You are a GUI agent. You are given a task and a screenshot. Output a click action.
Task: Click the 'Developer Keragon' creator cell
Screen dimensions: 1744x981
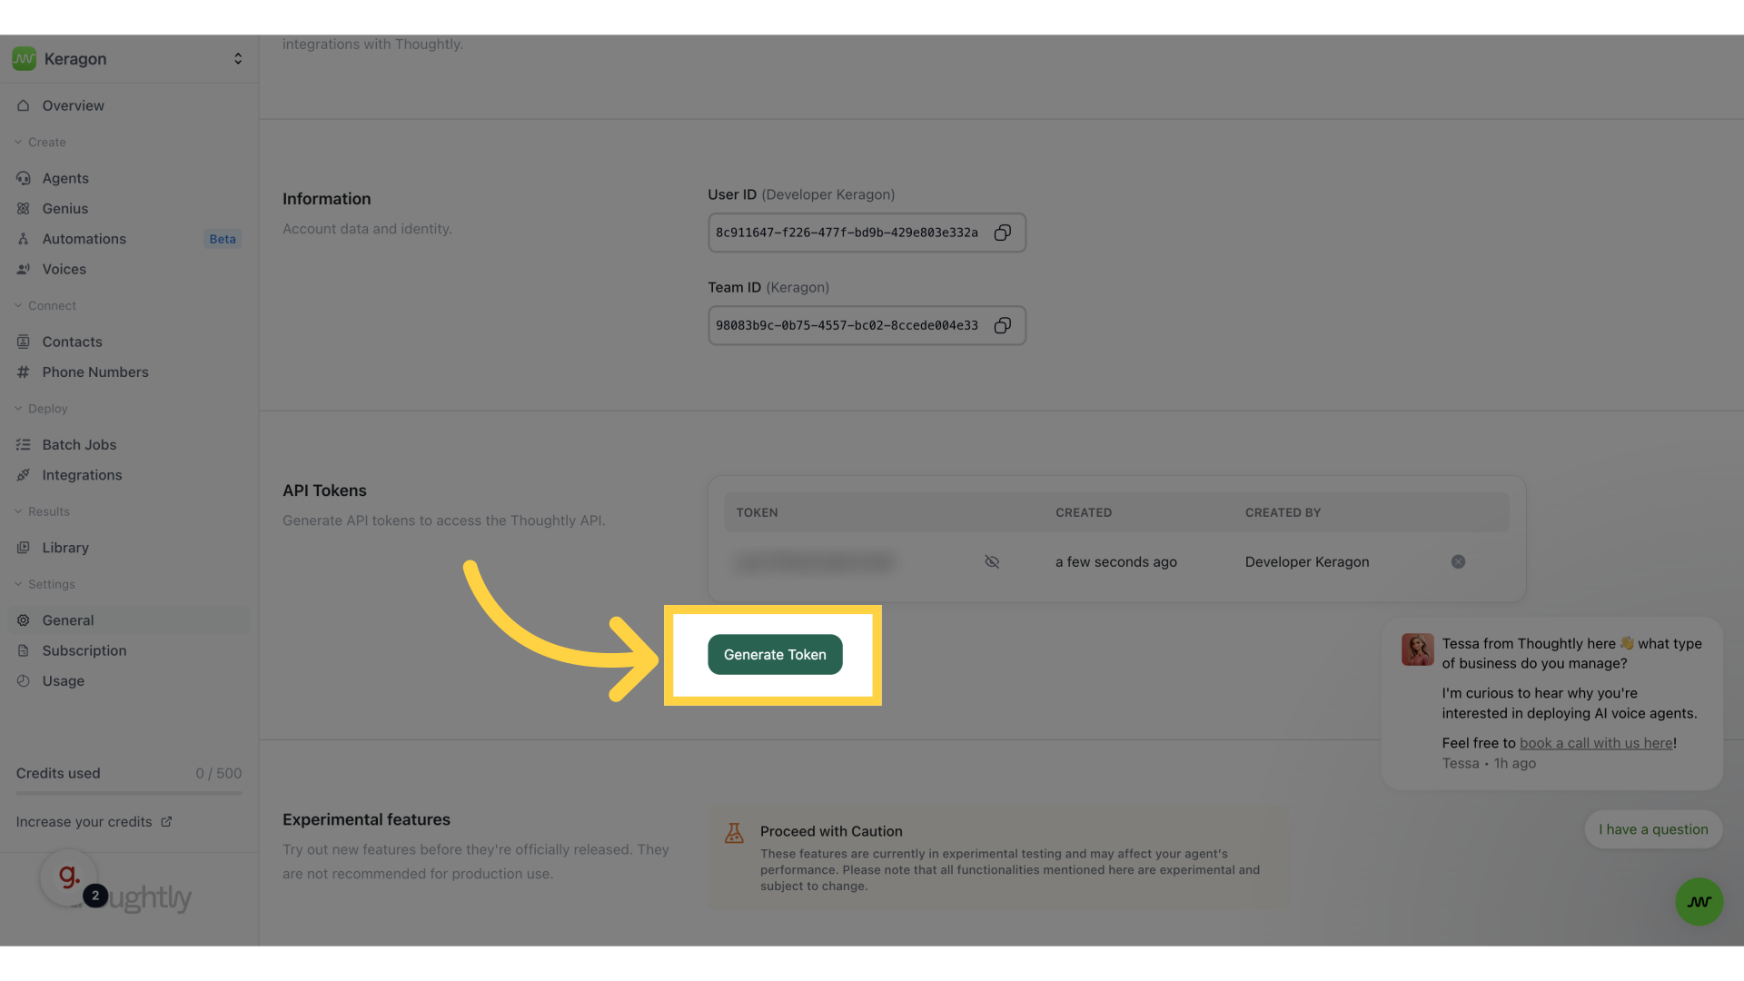coord(1307,561)
